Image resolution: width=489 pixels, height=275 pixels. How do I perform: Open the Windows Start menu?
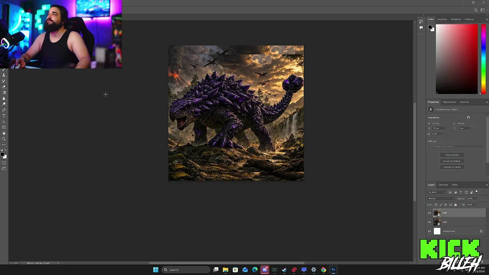(155, 270)
